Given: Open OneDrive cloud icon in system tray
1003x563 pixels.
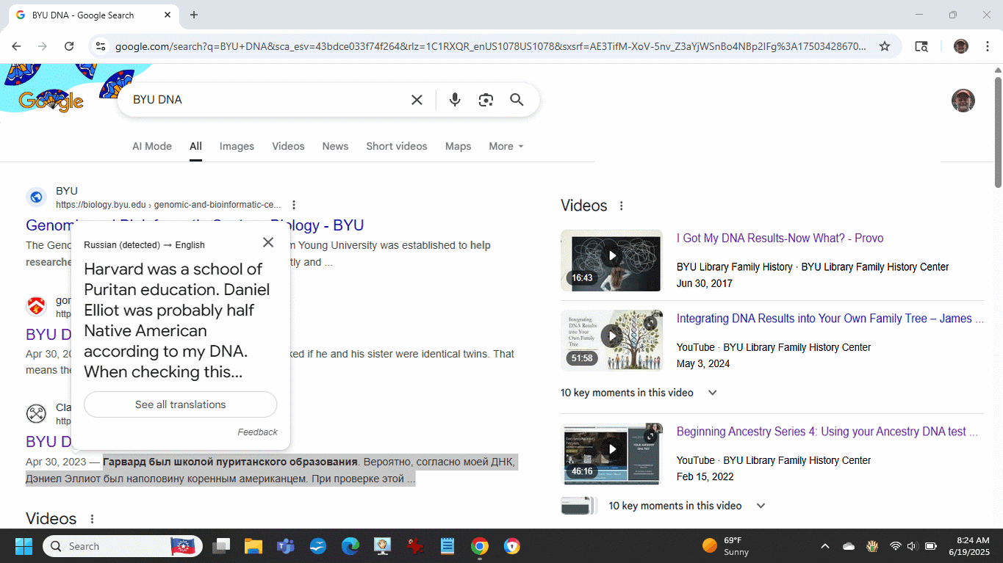Looking at the screenshot, I should click(849, 546).
